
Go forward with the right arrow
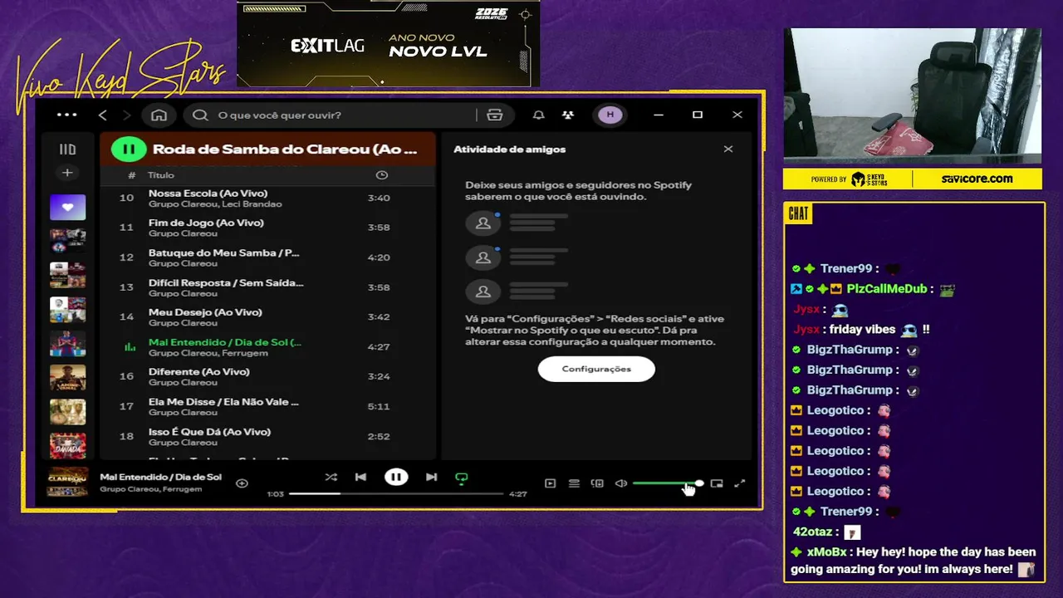point(126,115)
